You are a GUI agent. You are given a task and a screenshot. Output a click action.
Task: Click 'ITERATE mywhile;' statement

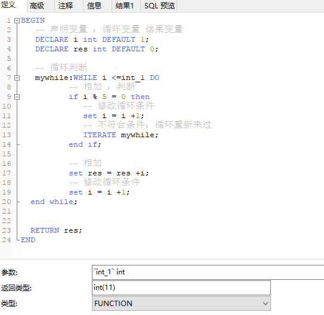pyautogui.click(x=121, y=135)
